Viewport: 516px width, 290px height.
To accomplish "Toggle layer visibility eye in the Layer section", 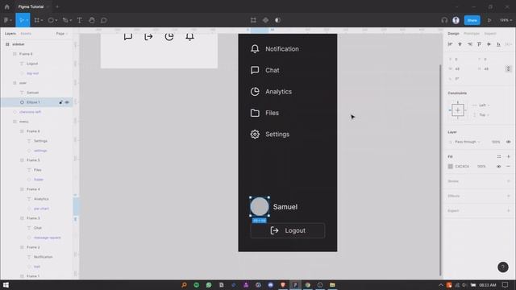I will [x=509, y=142].
